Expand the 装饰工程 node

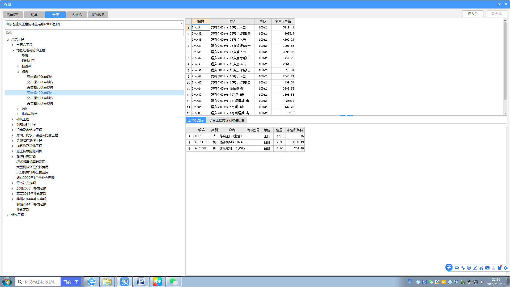pos(7,215)
